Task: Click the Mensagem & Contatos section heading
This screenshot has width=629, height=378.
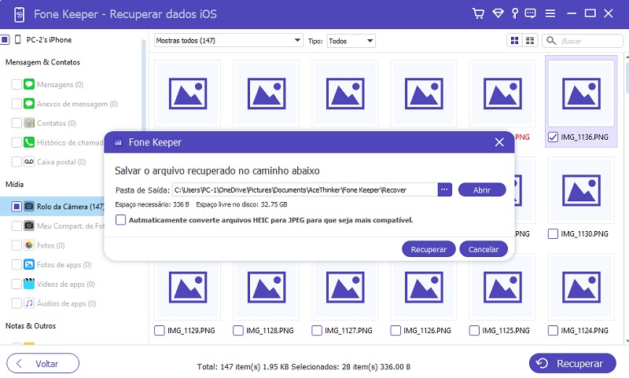Action: click(42, 62)
